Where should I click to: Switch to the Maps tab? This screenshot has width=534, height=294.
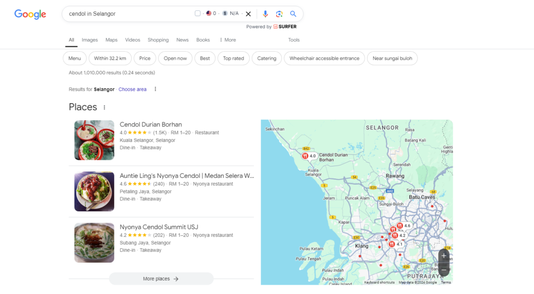(112, 40)
